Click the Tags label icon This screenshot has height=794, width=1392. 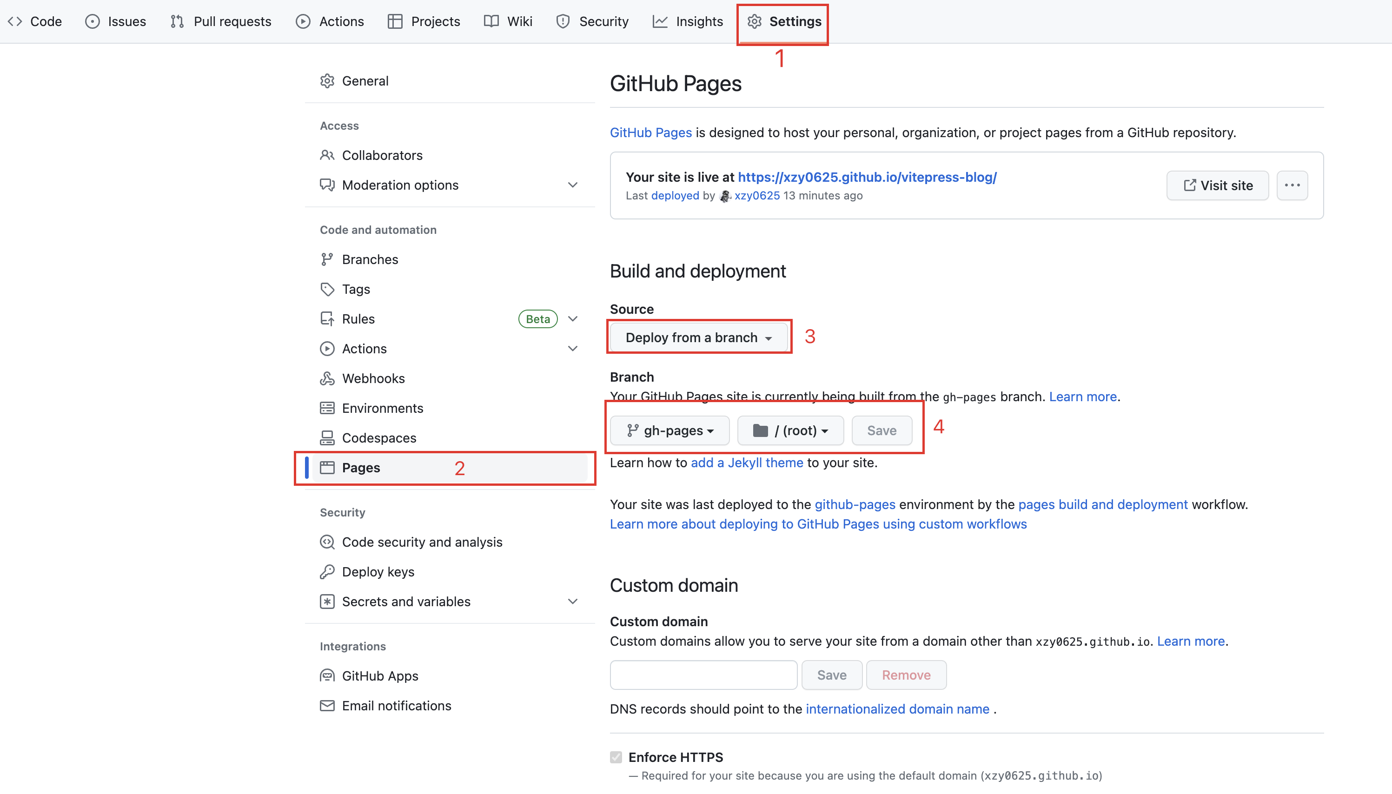[x=327, y=289]
